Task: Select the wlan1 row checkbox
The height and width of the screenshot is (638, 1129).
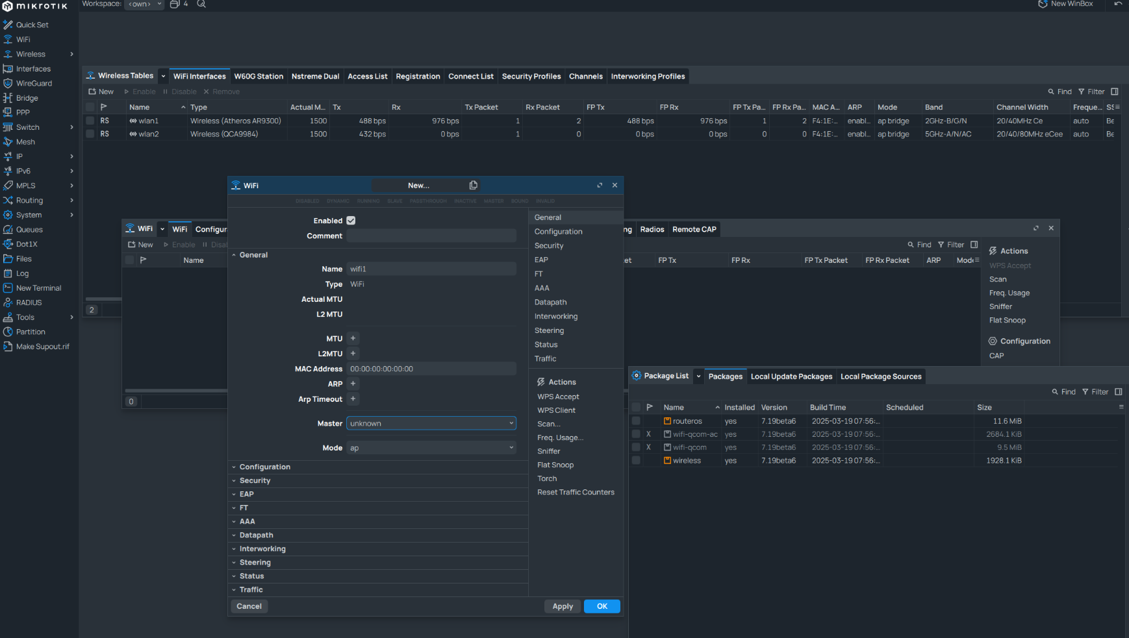Action: [x=90, y=121]
